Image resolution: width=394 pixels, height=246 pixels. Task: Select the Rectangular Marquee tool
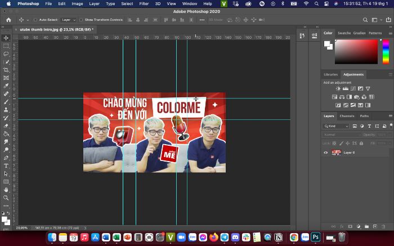point(6,46)
